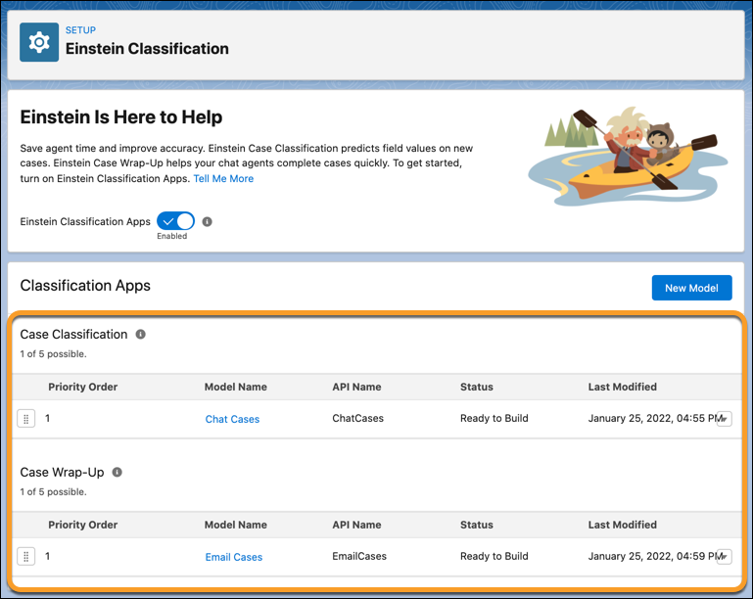Click Model Name header in Case Classification table
The height and width of the screenshot is (599, 753).
click(x=236, y=387)
